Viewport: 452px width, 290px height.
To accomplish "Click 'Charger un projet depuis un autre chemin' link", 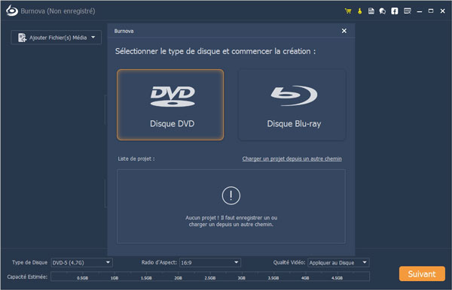I will click(292, 159).
